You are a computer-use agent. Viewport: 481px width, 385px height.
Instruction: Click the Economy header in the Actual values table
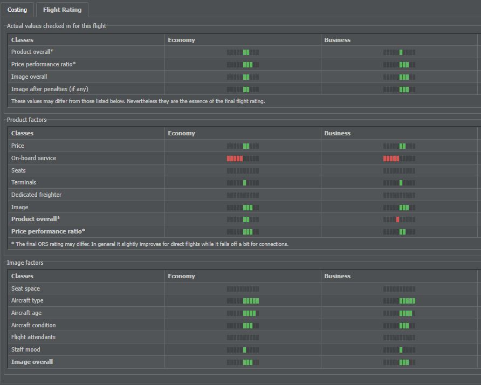click(181, 40)
